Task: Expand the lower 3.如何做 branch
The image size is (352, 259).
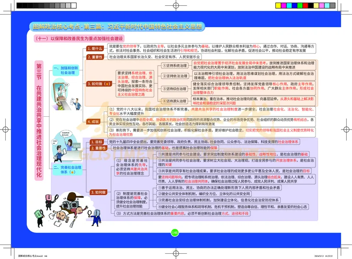Action: 99,192
